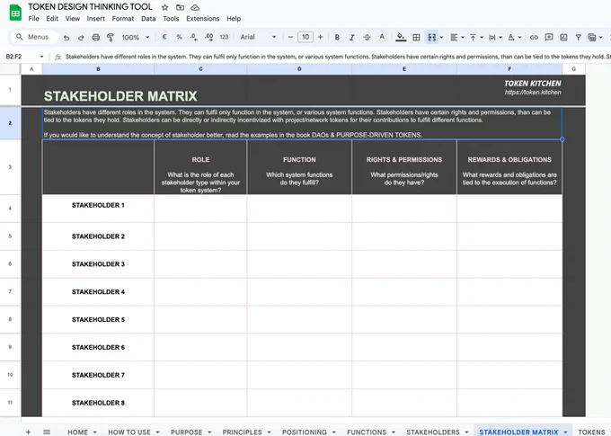Increase font size with plus button
The height and width of the screenshot is (436, 611).
pos(320,37)
